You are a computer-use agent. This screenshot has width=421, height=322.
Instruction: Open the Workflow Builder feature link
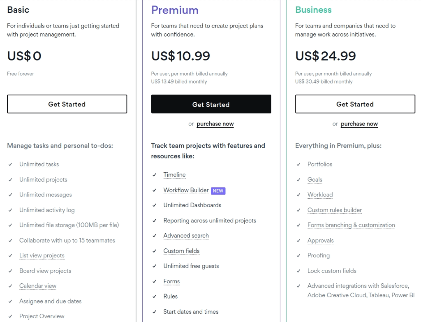(x=186, y=190)
